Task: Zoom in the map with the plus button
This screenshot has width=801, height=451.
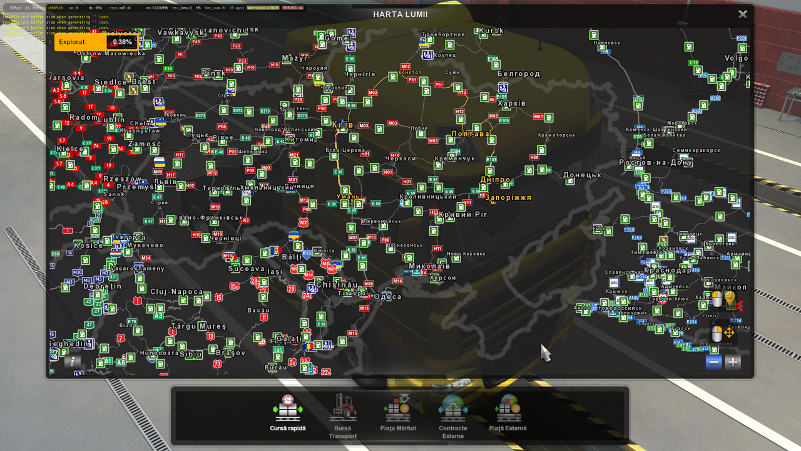Action: click(733, 362)
